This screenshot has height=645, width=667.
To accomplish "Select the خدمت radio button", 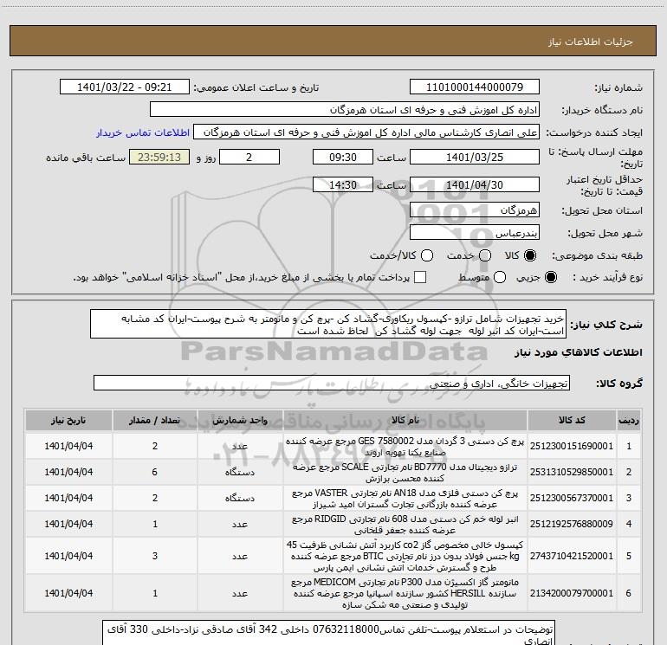I will point(485,255).
